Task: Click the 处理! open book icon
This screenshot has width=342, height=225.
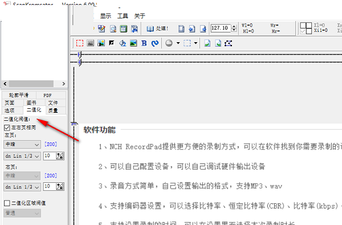Action: coord(150,28)
